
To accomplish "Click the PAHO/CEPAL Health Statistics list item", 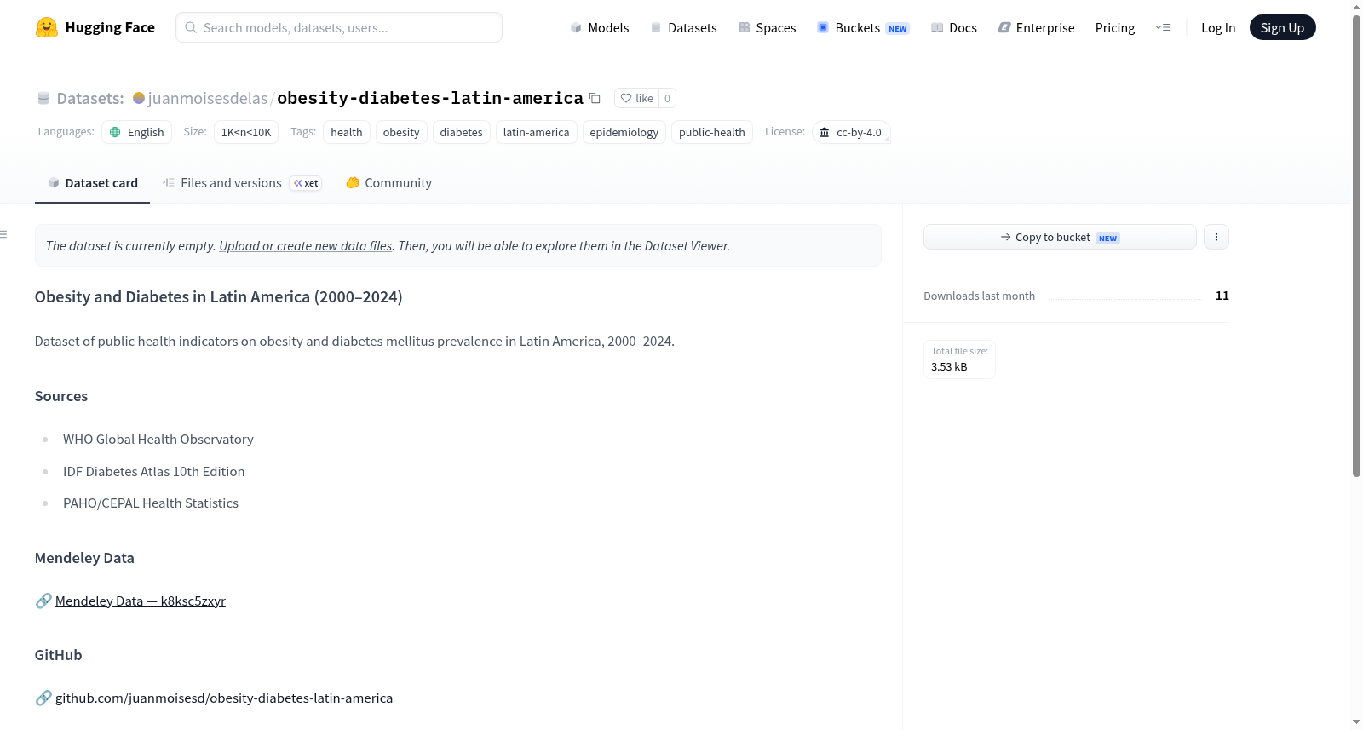I will coord(151,503).
